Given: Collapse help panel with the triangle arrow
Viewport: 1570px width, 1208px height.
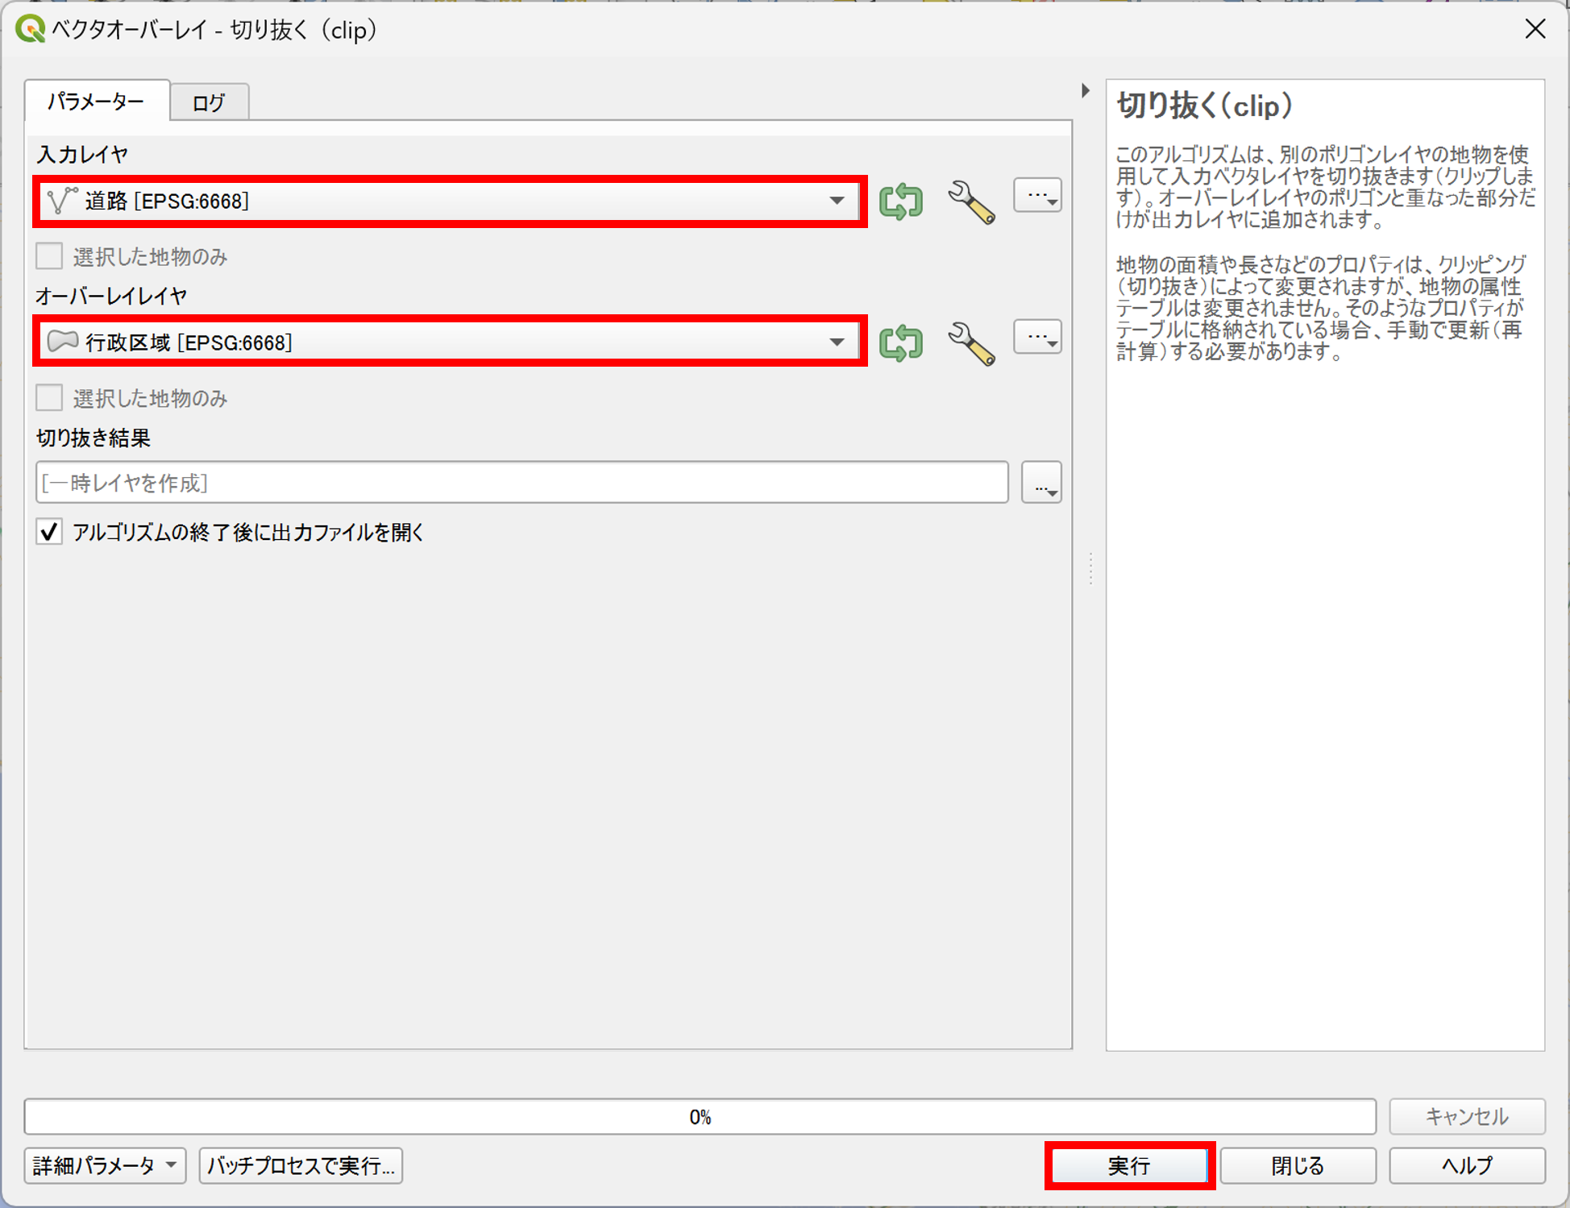Looking at the screenshot, I should [x=1085, y=91].
